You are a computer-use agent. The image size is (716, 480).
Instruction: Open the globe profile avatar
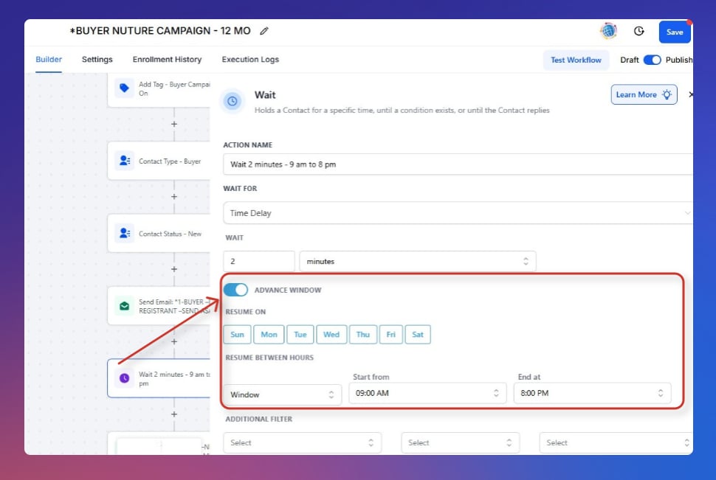click(608, 31)
